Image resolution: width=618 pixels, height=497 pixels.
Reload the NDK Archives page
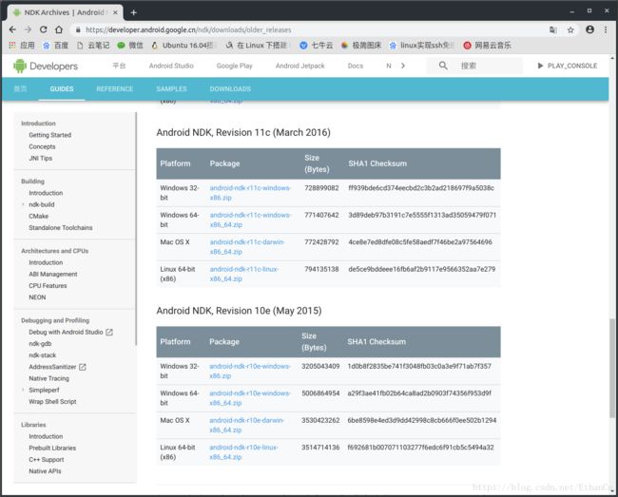coord(44,29)
